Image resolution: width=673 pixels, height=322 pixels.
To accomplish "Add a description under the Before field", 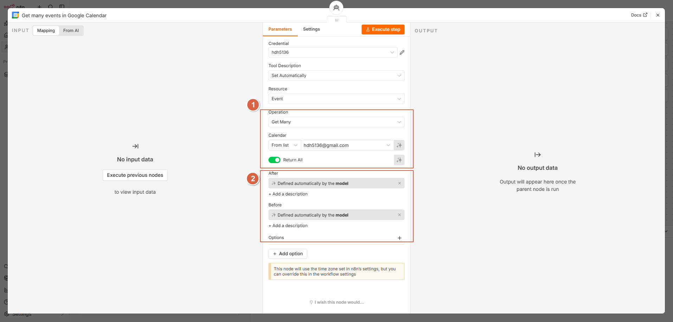I will pos(288,226).
